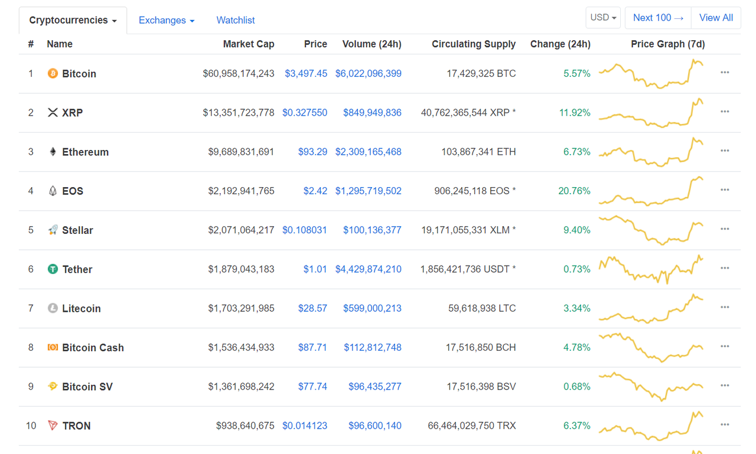Click the Bitcoin SV logo icon
Viewport: 756px width, 454px height.
(53, 387)
